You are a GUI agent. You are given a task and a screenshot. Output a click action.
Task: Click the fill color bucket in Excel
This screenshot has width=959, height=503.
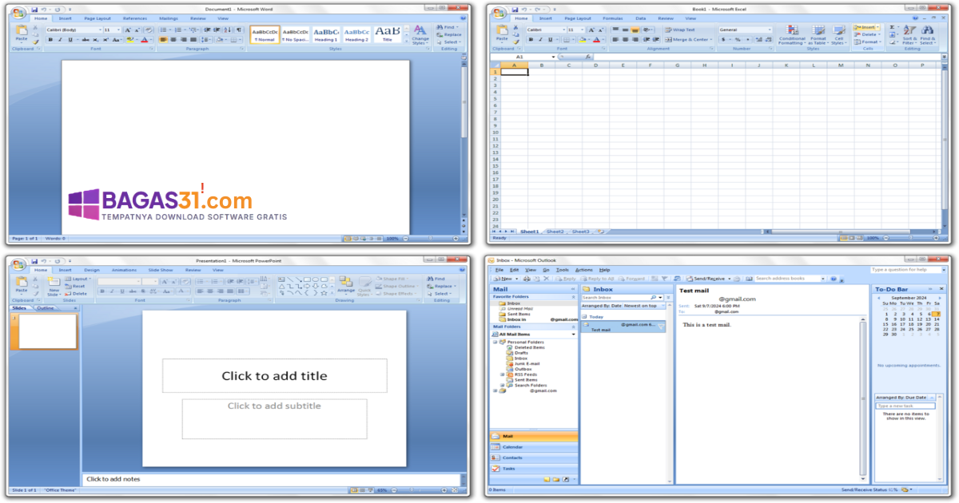[583, 39]
